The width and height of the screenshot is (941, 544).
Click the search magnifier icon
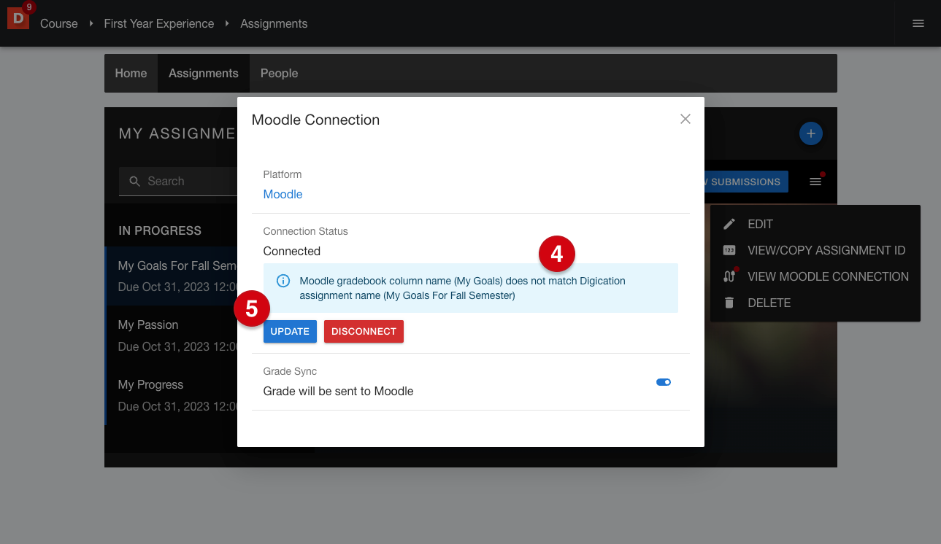[134, 181]
